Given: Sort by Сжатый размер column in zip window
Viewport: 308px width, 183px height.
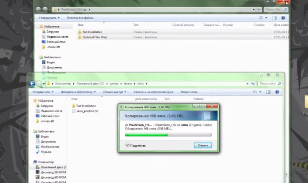Looking at the screenshot, I should [x=183, y=25].
